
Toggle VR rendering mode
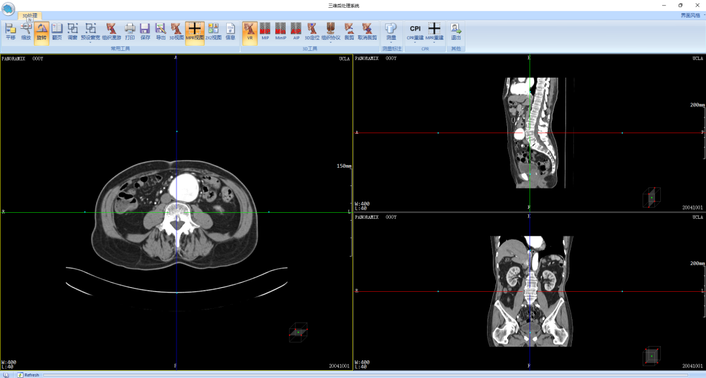pos(250,32)
